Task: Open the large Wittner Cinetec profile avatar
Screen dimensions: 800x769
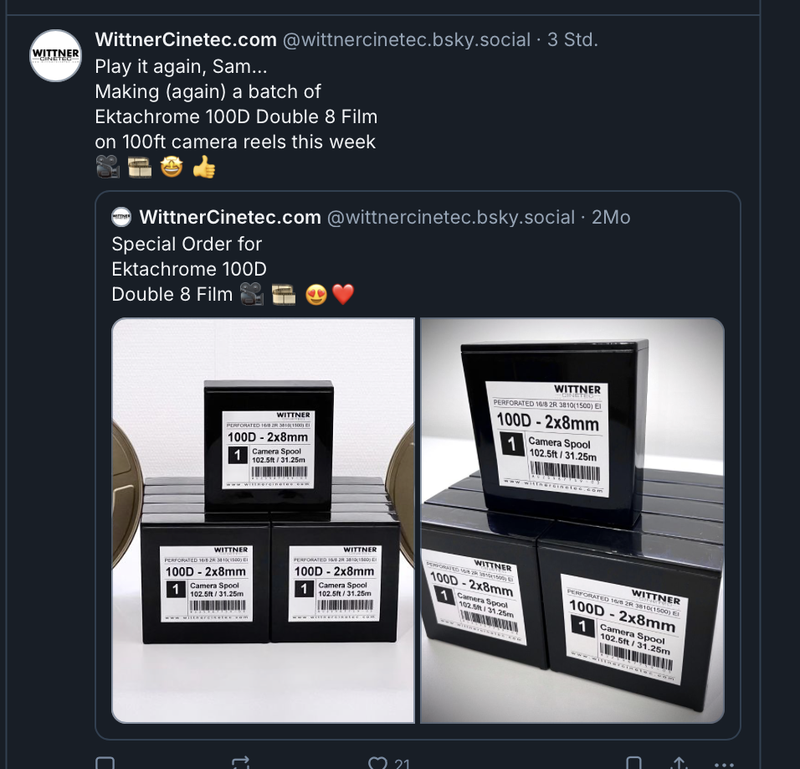Action: click(55, 55)
